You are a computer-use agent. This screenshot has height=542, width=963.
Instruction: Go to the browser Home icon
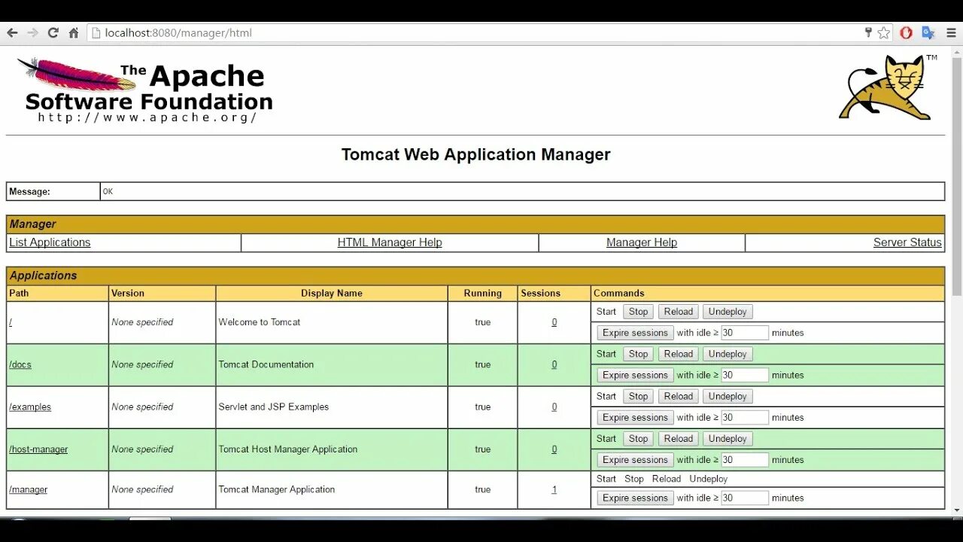tap(74, 32)
